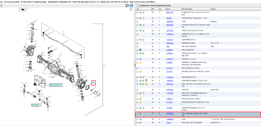
Task: Click package box icon in row 28
Action: (x=143, y=31)
